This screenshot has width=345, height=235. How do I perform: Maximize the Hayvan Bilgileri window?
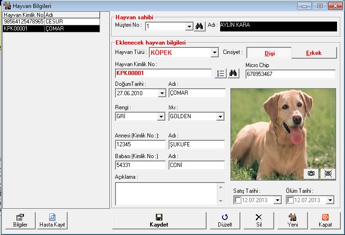[x=320, y=6]
